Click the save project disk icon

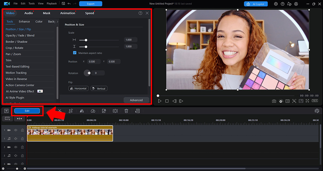click(x=63, y=4)
